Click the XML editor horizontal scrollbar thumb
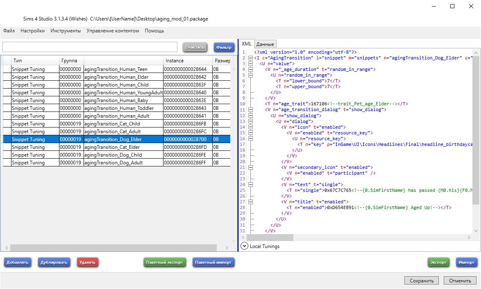This screenshot has height=289, width=481. coord(270,237)
